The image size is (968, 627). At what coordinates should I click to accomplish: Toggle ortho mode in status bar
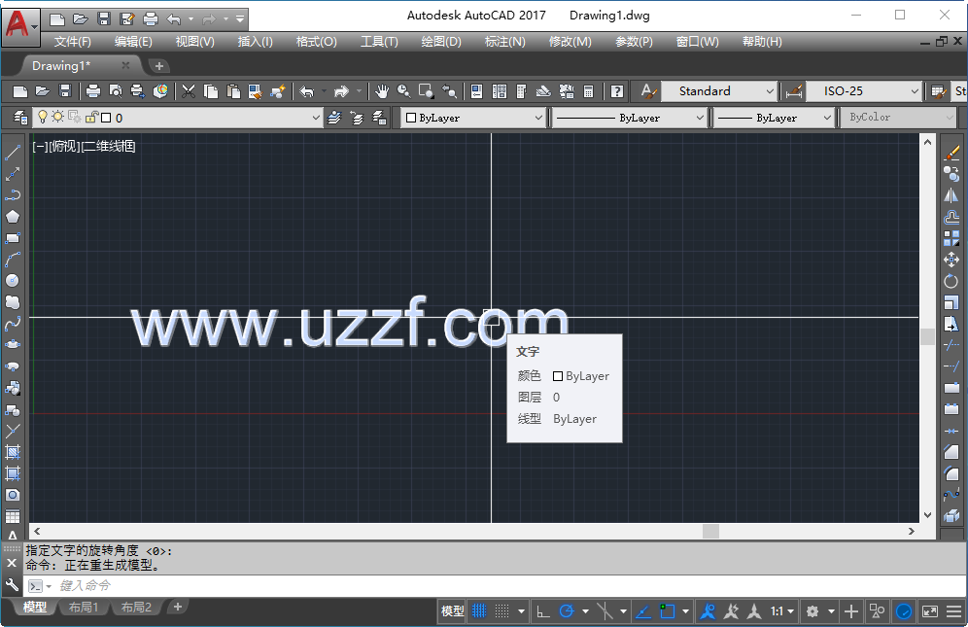click(x=542, y=610)
